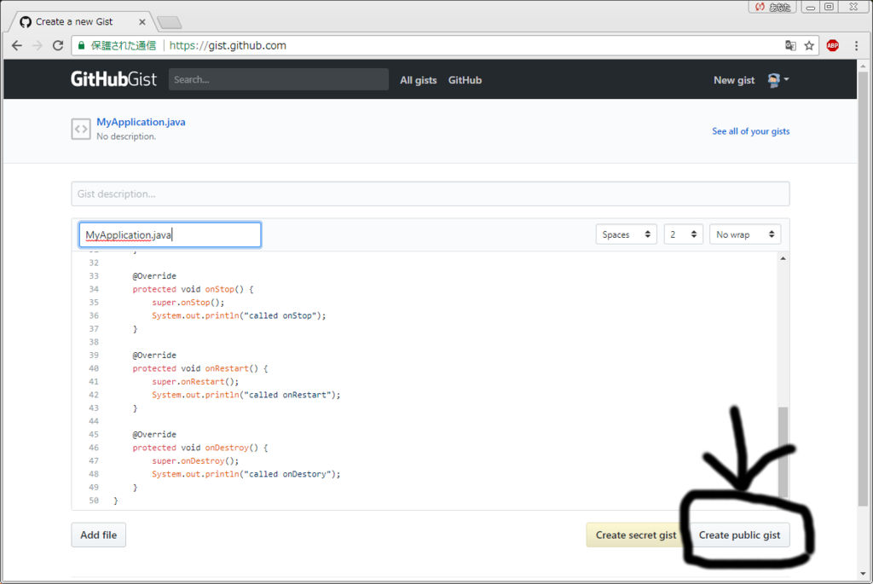The image size is (873, 584).
Task: Click the filename input MyApplication.java
Action: click(170, 235)
